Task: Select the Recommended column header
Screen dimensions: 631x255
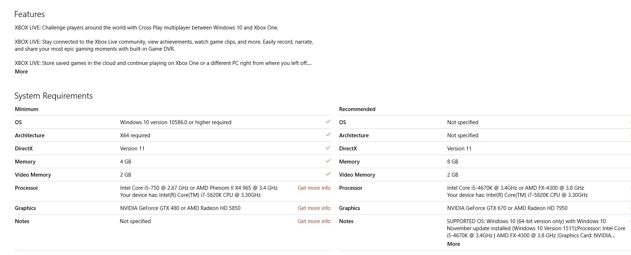Action: pyautogui.click(x=357, y=109)
